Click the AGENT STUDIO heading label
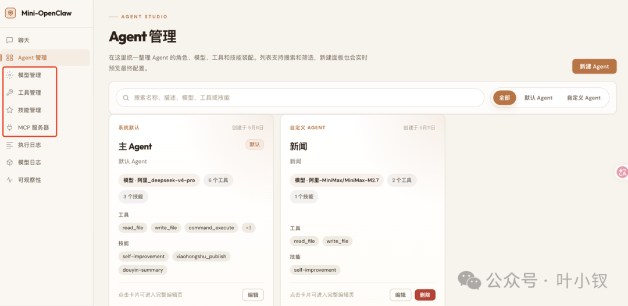628x306 pixels. (144, 17)
